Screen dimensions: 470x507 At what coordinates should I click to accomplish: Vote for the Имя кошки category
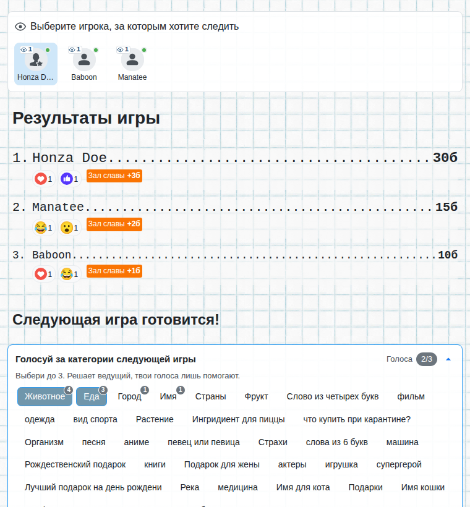423,487
